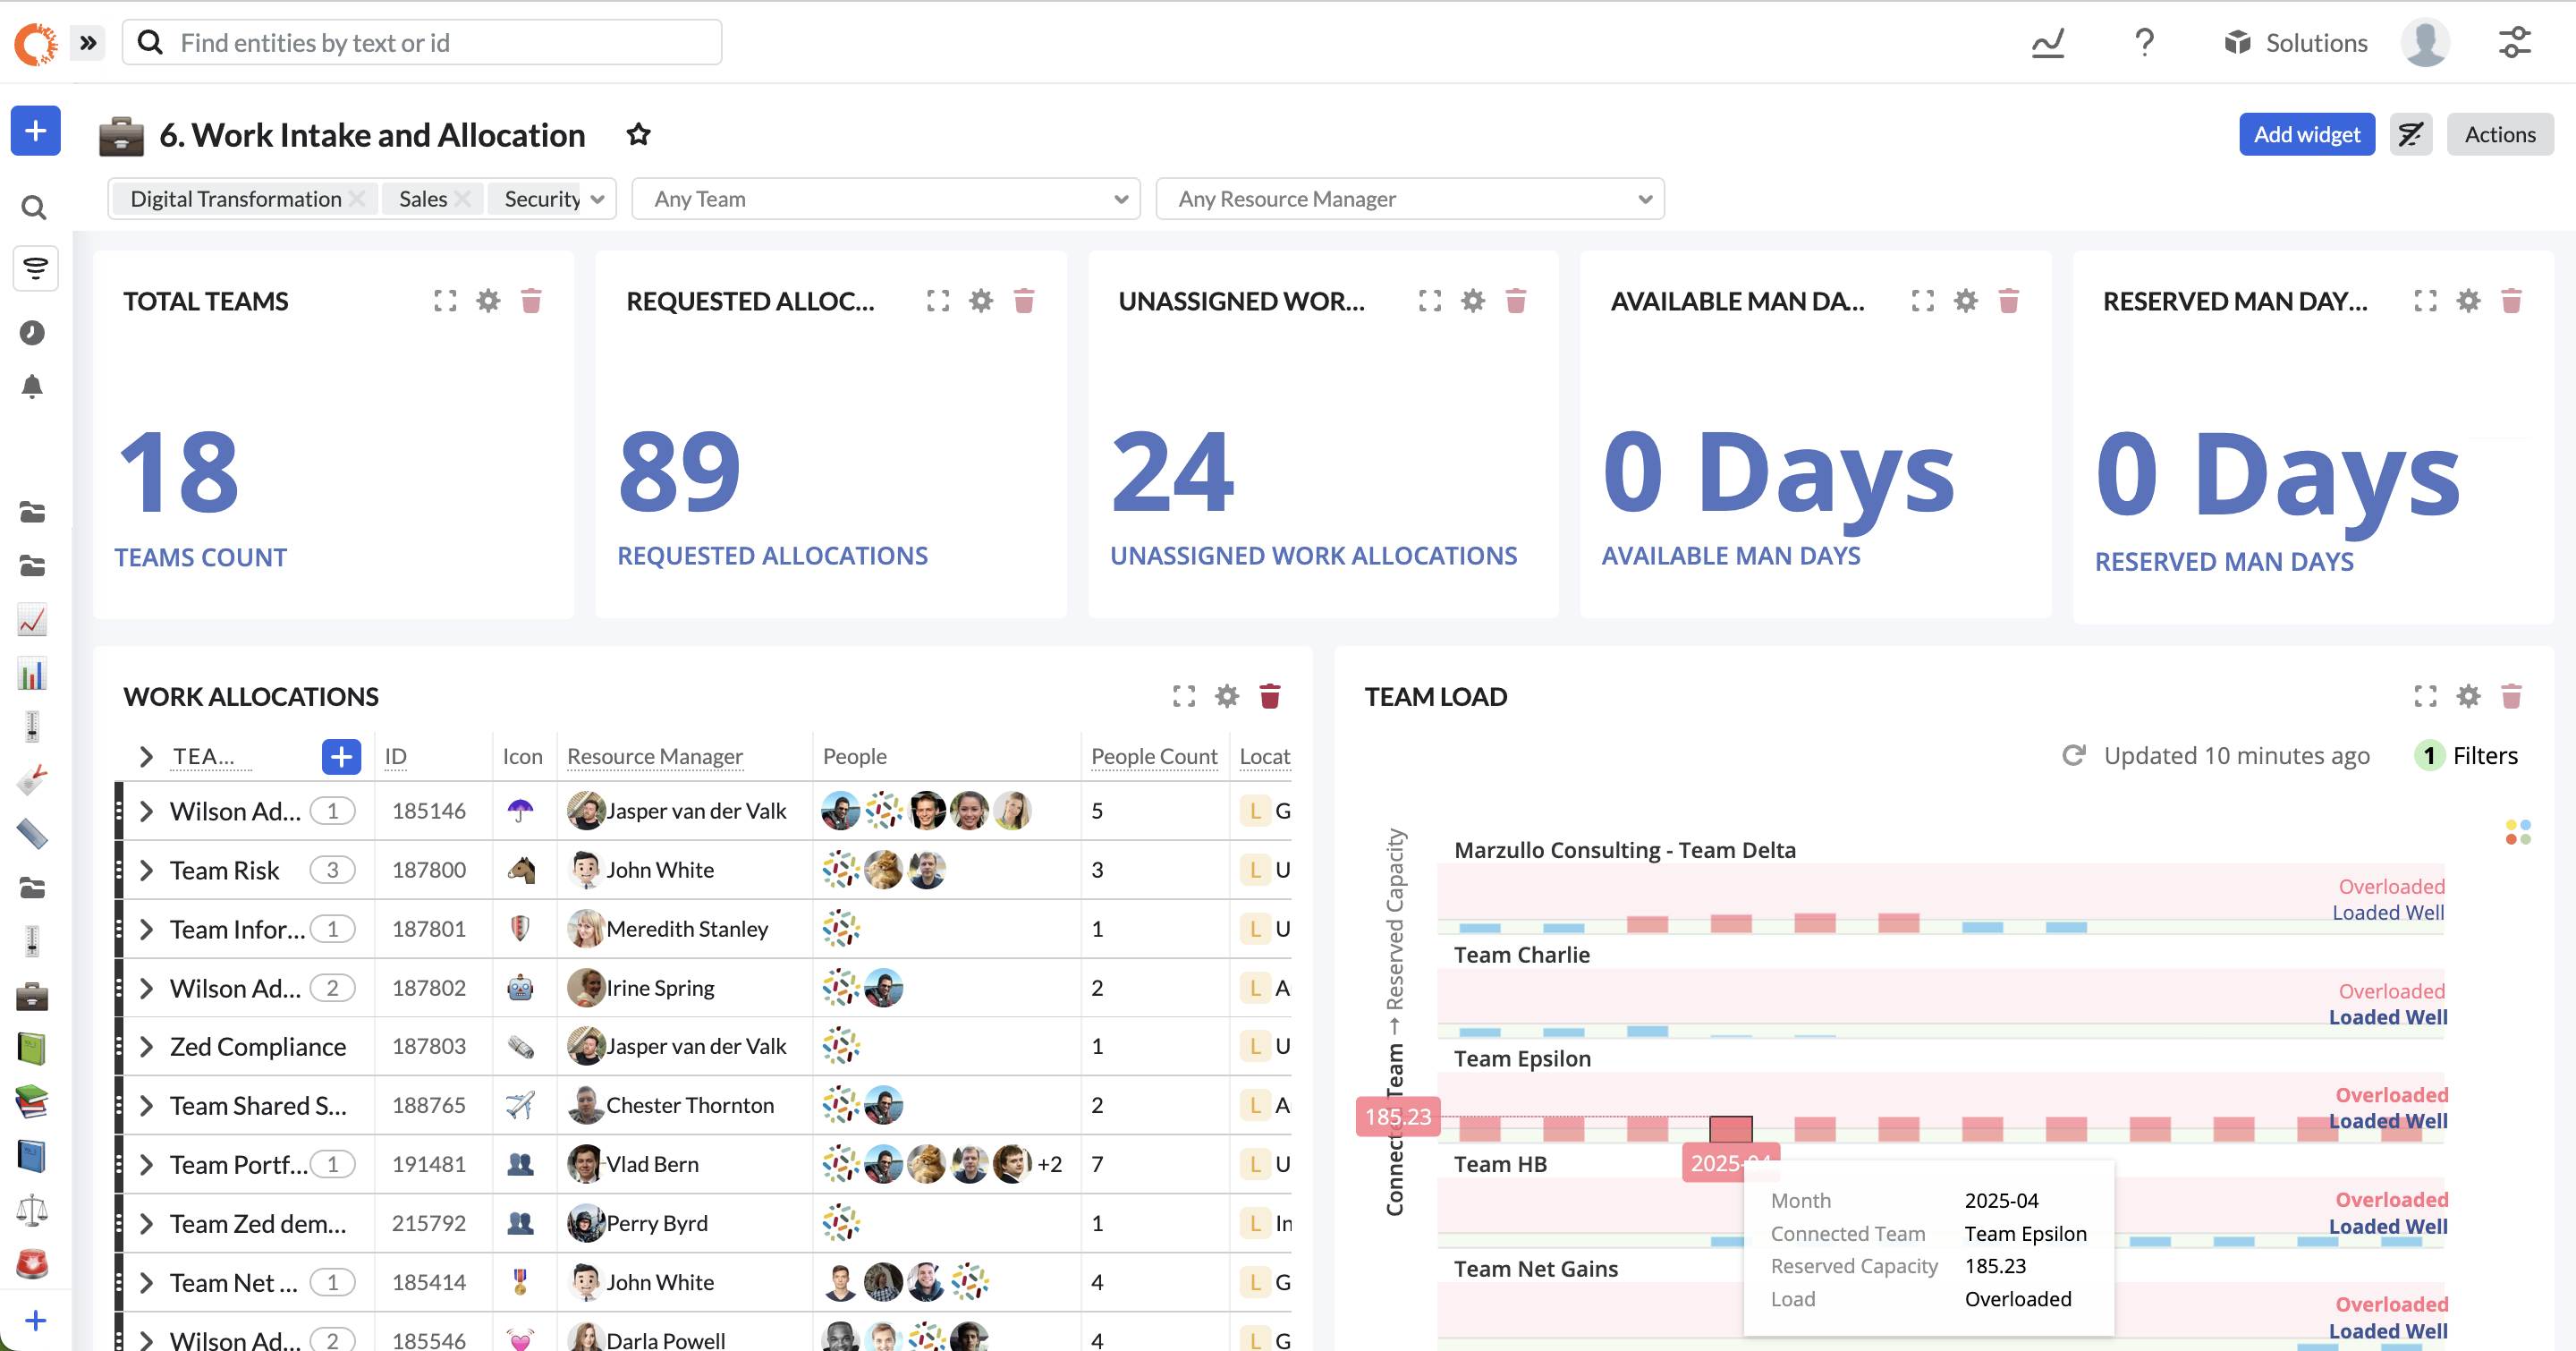This screenshot has height=1351, width=2576.
Task: Open the notifications bell in sidebar
Action: (32, 387)
